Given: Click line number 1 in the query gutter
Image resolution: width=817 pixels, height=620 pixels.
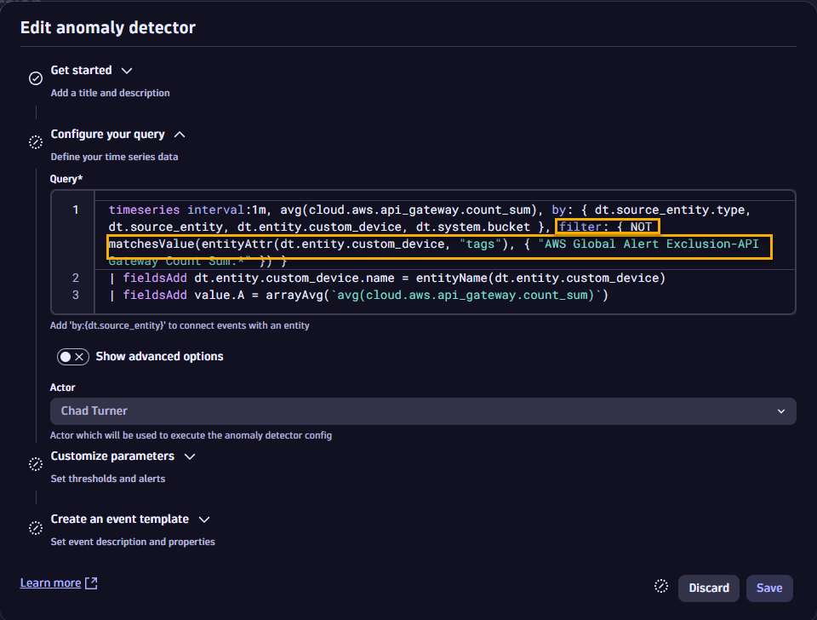Looking at the screenshot, I should coord(76,210).
